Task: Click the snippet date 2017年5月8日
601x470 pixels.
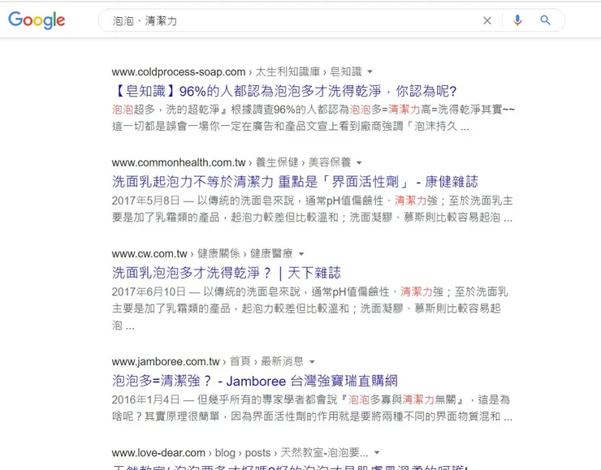Action: pos(145,201)
